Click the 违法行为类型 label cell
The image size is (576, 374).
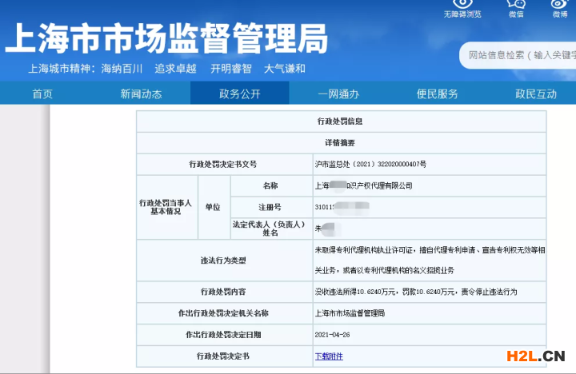point(225,261)
